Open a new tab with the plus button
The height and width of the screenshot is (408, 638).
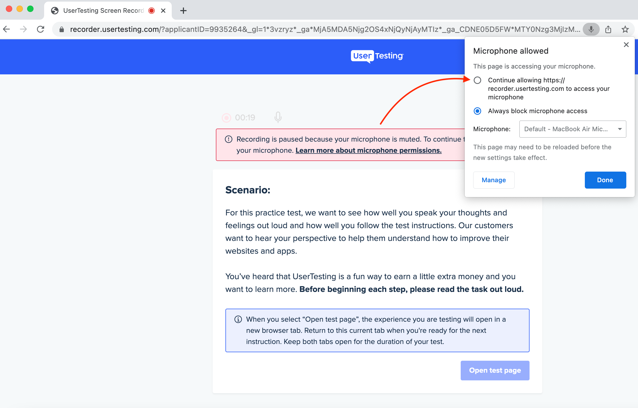coord(183,11)
